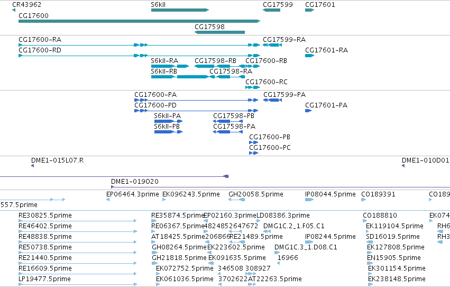Select the RE50738.5prime EST label

point(45,248)
